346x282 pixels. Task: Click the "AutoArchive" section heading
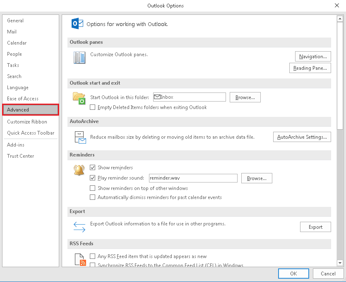click(x=84, y=121)
